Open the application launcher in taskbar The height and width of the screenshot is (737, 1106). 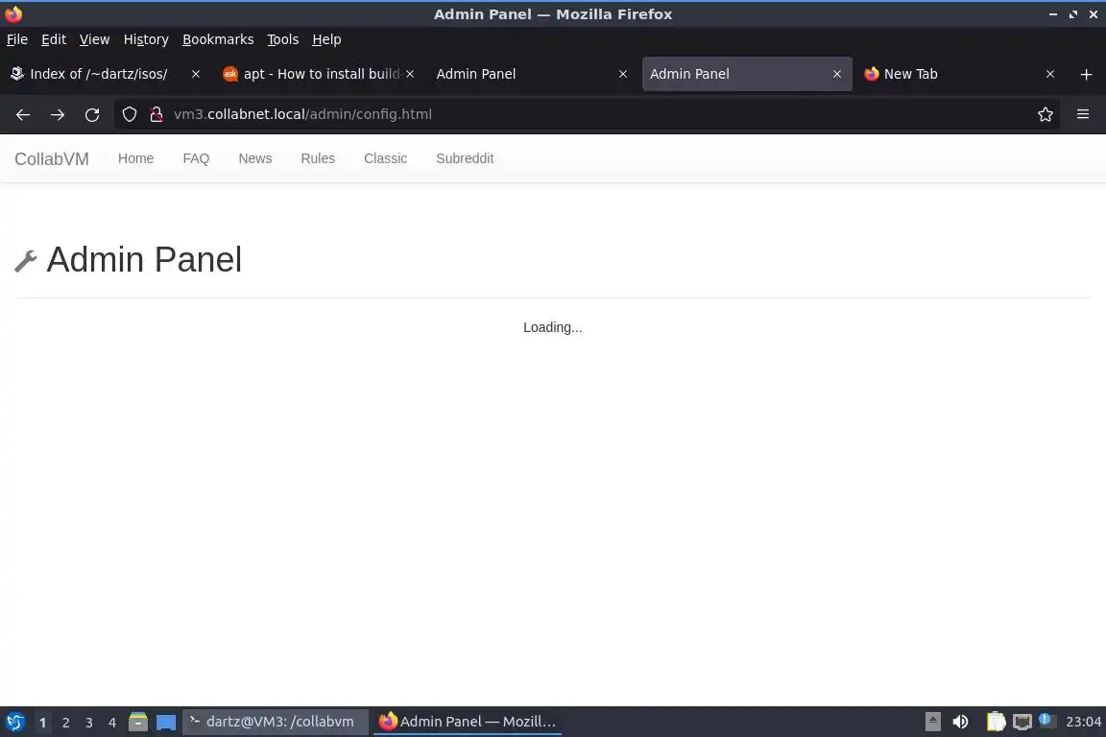[14, 722]
